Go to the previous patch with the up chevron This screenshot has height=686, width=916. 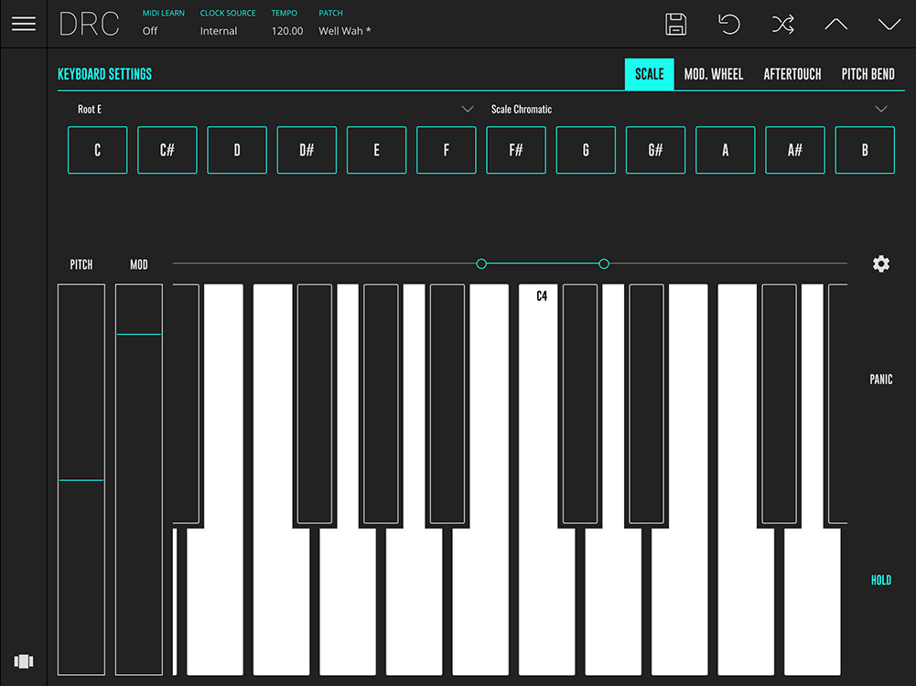[x=835, y=25]
